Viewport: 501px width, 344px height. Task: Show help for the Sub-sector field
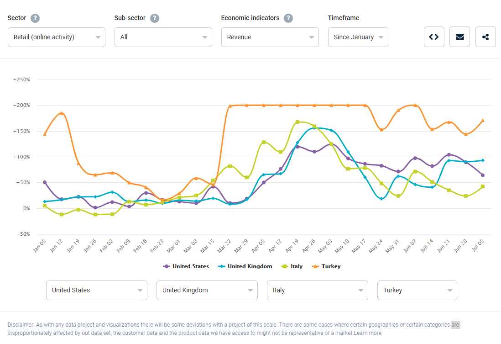155,18
